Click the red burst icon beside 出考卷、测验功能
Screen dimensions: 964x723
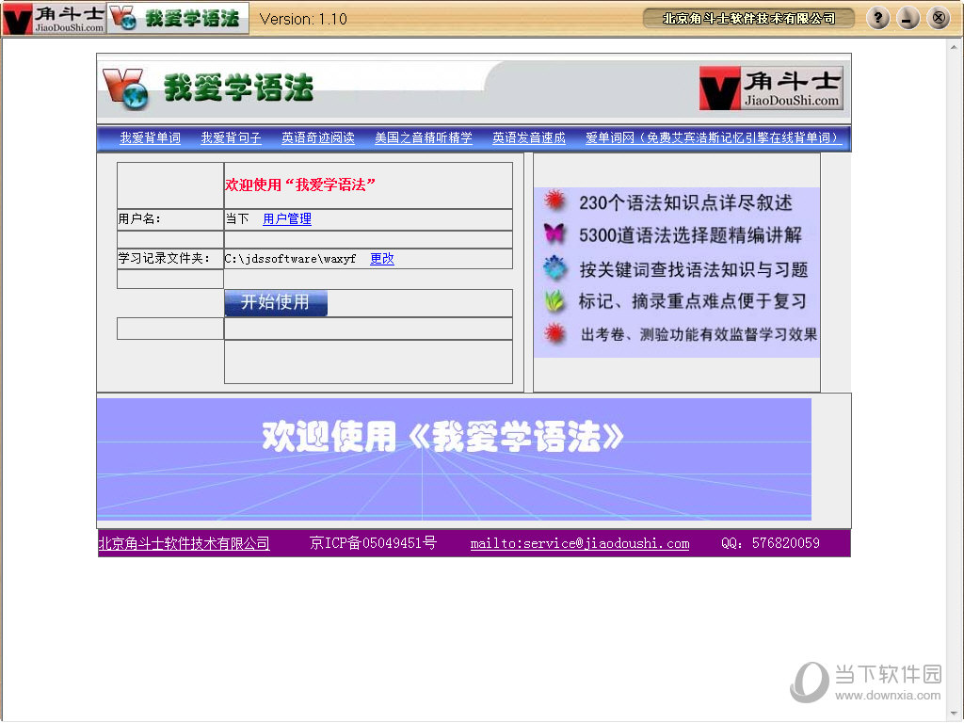point(554,333)
